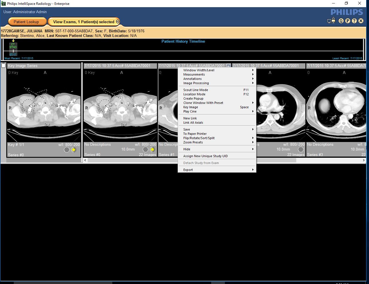The height and width of the screenshot is (284, 369).
Task: Select New Link menu entry
Action: 217,118
